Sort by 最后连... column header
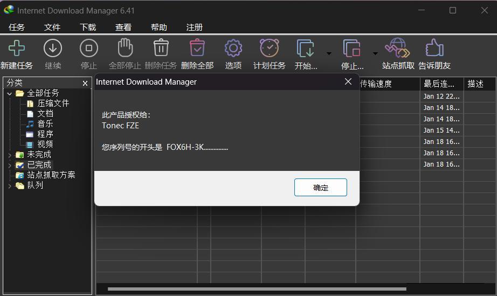The image size is (497, 296). tap(442, 84)
